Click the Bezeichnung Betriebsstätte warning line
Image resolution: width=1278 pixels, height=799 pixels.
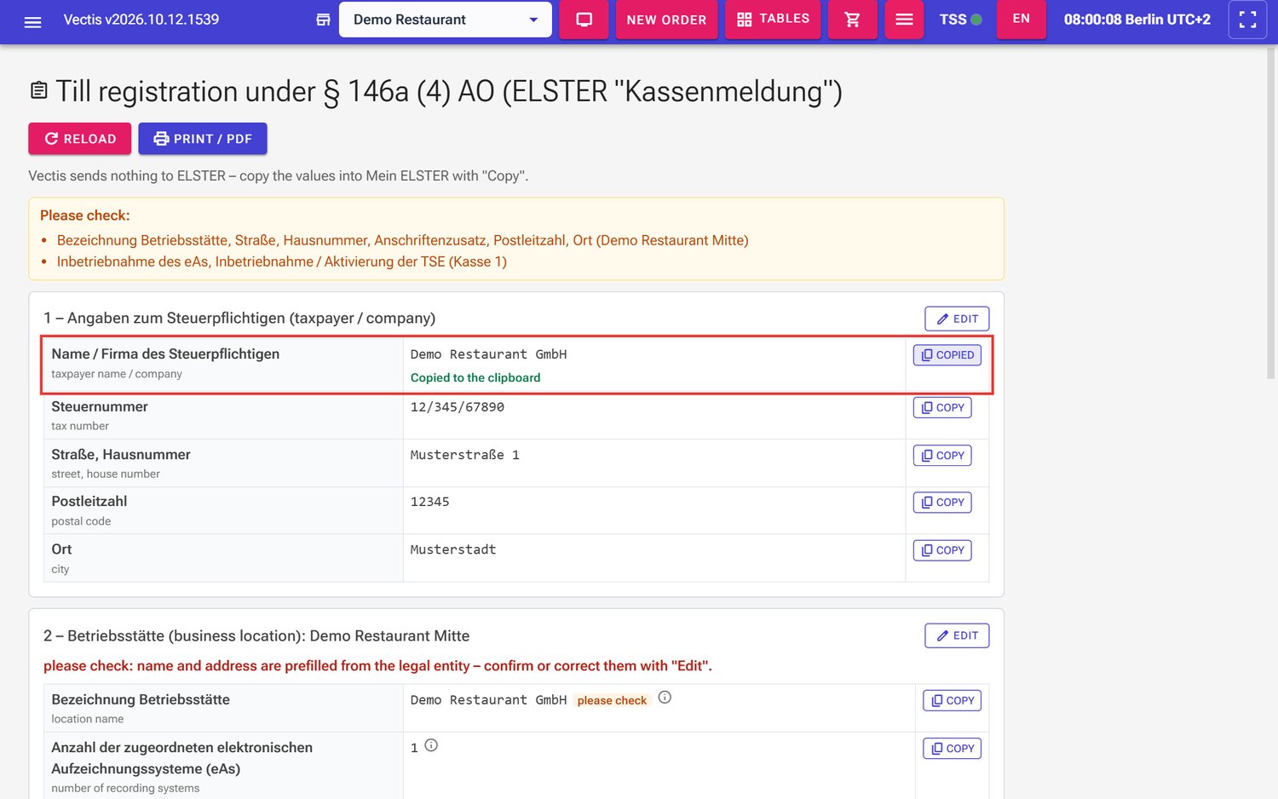[x=403, y=240]
